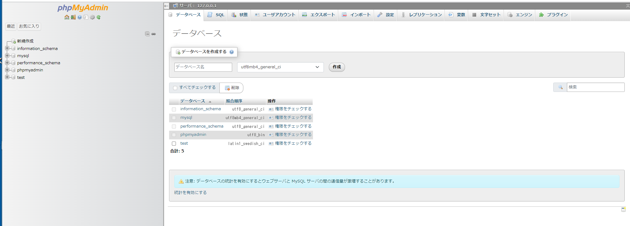Sort by 照合順序 column header
Image resolution: width=630 pixels, height=226 pixels.
[x=234, y=101]
